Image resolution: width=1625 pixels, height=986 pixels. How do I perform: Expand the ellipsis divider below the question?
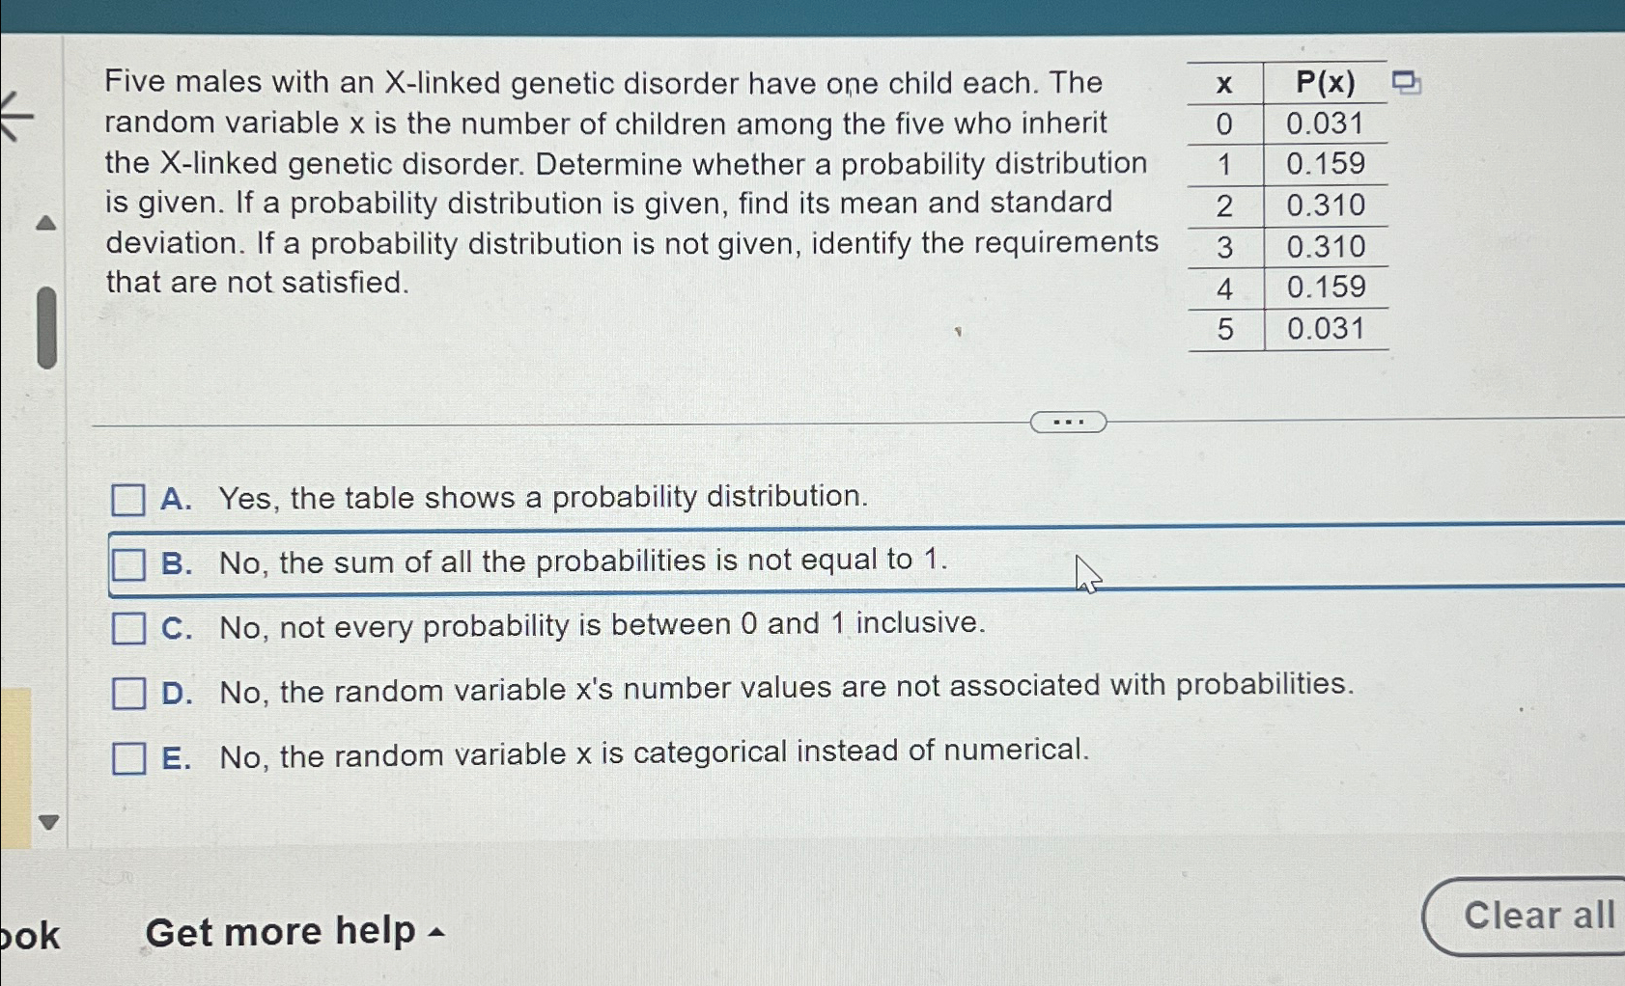click(x=1068, y=421)
